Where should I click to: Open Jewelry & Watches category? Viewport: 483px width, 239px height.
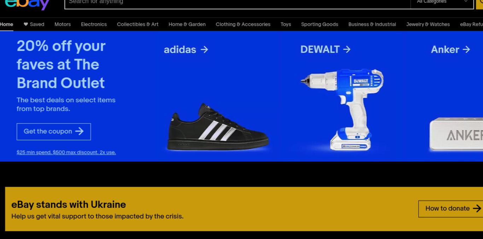428,24
